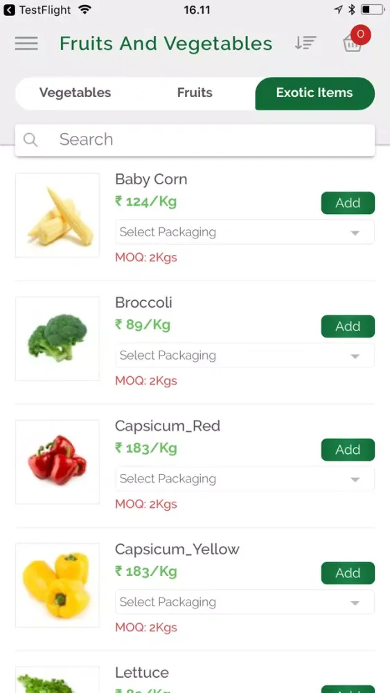The height and width of the screenshot is (693, 390).
Task: Expand Broccoli Select Packaging dropdown
Action: coord(245,356)
